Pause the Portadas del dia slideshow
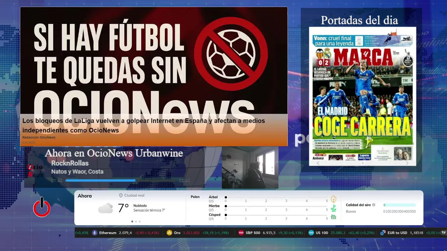Screen dimensions: 447x251 [362, 163]
